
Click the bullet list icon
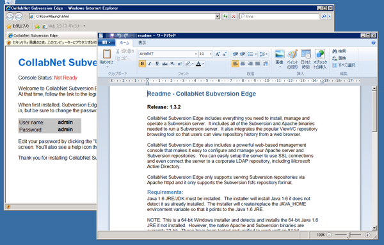(250, 54)
